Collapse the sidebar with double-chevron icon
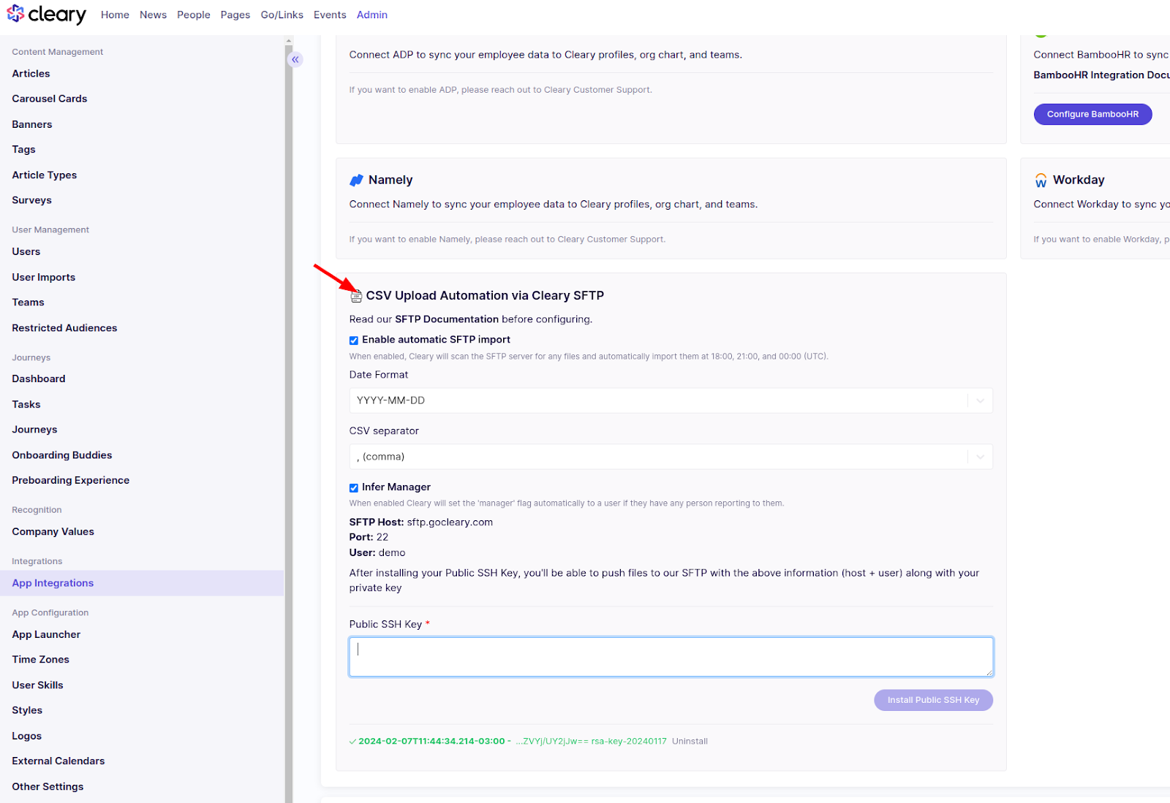 pyautogui.click(x=295, y=59)
